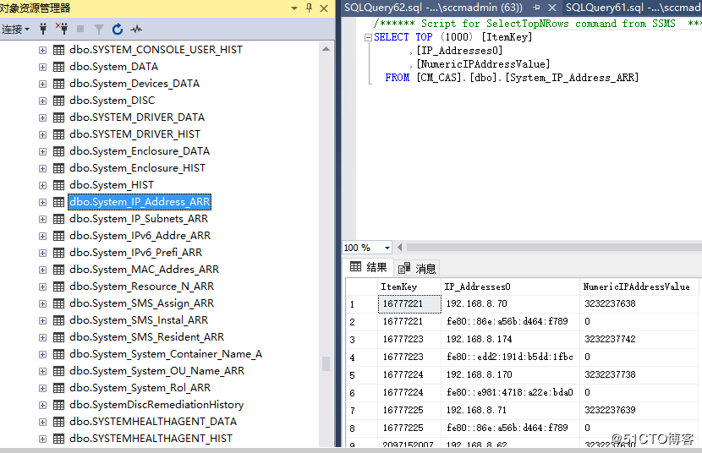The height and width of the screenshot is (453, 702).
Task: Sort by ItemKey column header
Action: coord(409,287)
